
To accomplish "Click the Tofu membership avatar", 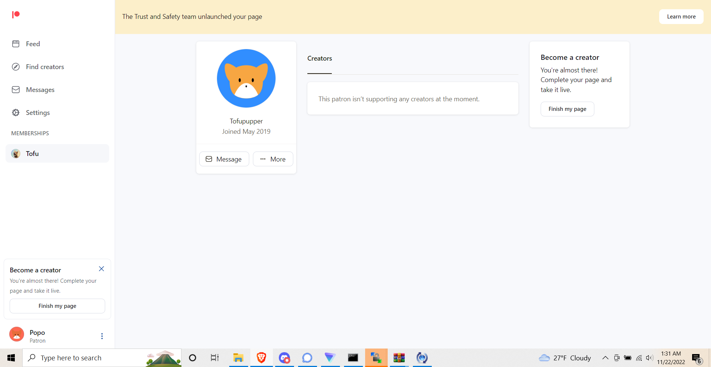I will tap(16, 153).
